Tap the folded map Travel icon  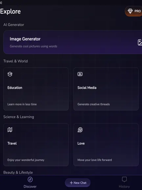click(x=10, y=130)
